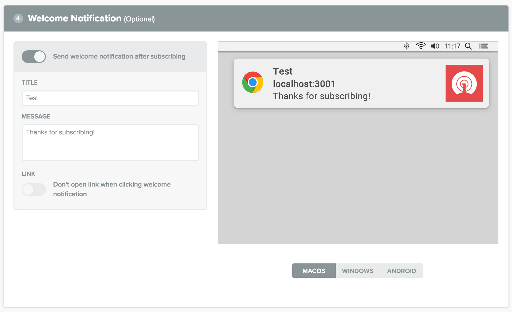Viewport: 512px width, 312px height.
Task: Enable don't open link toggle
Action: (x=34, y=189)
